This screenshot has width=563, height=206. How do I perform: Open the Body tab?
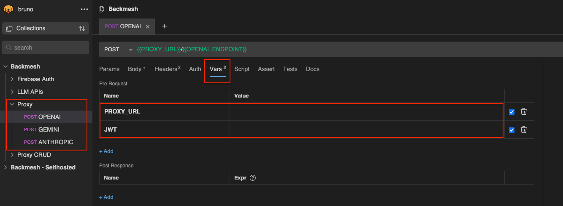(x=135, y=69)
